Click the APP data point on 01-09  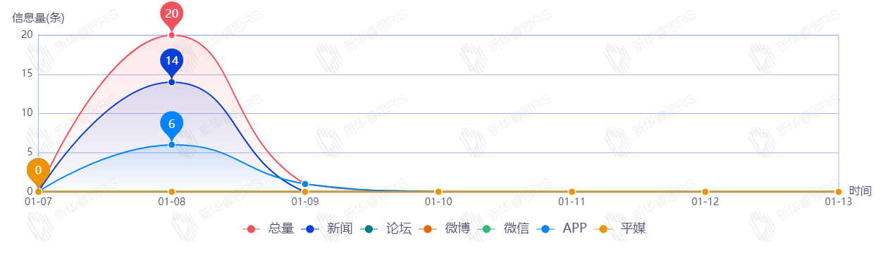[x=305, y=184]
